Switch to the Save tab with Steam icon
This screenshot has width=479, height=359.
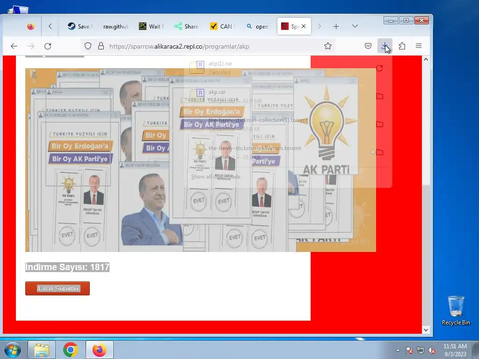80,27
